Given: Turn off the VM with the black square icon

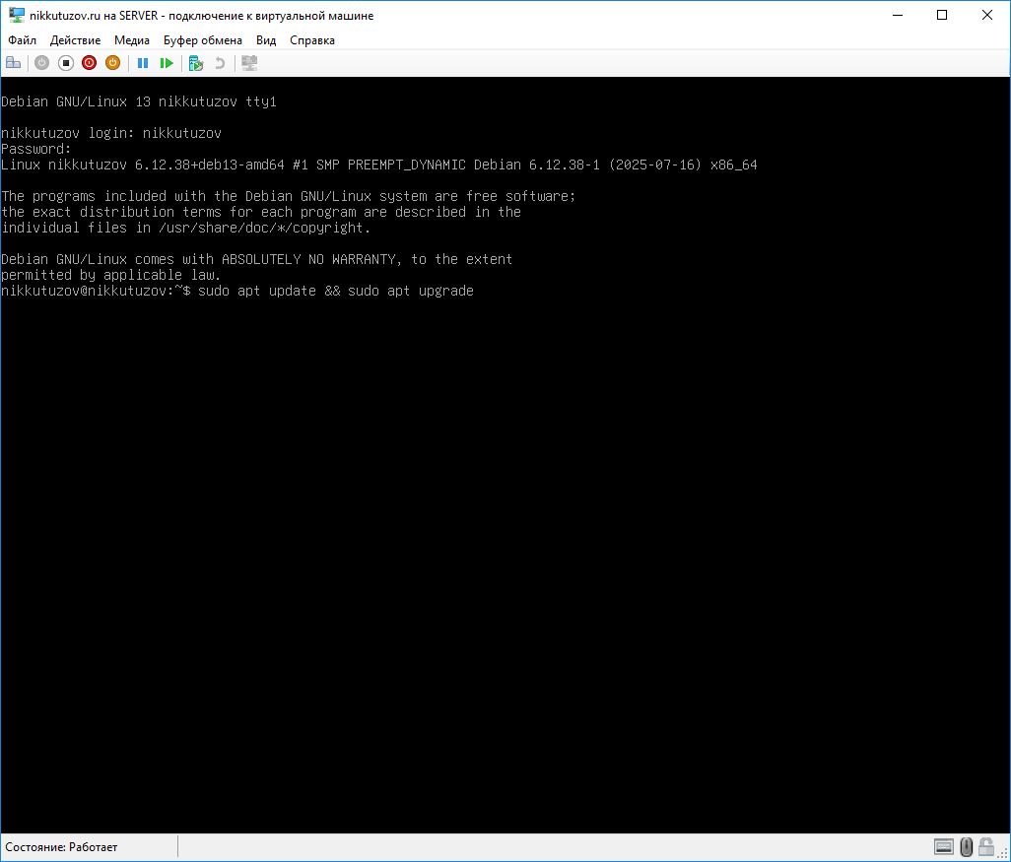Looking at the screenshot, I should [66, 63].
